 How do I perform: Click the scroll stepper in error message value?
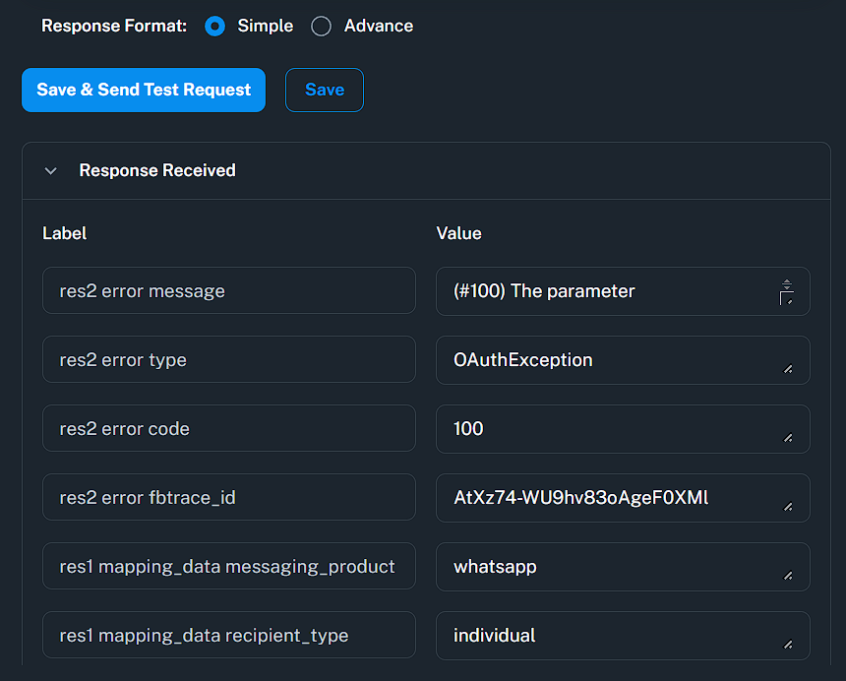coord(786,284)
